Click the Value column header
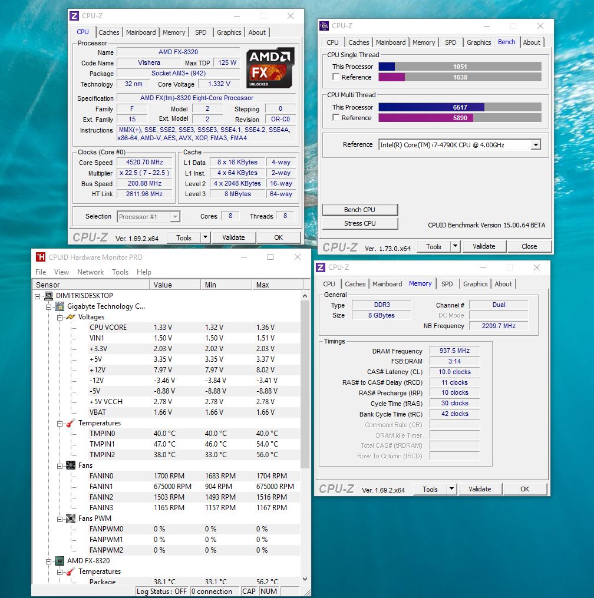 tap(175, 285)
